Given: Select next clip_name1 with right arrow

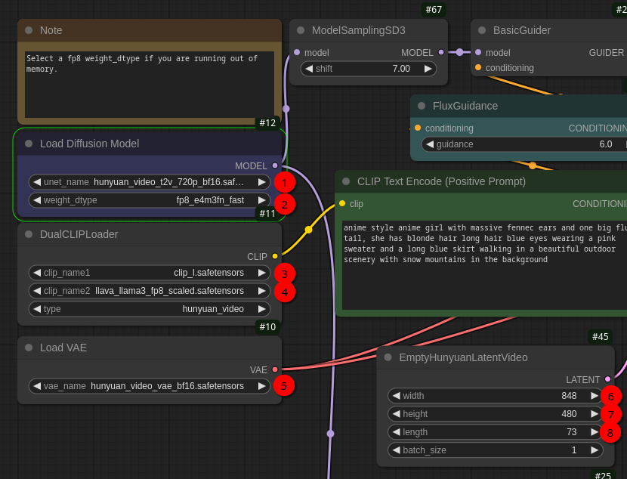Looking at the screenshot, I should (261, 273).
